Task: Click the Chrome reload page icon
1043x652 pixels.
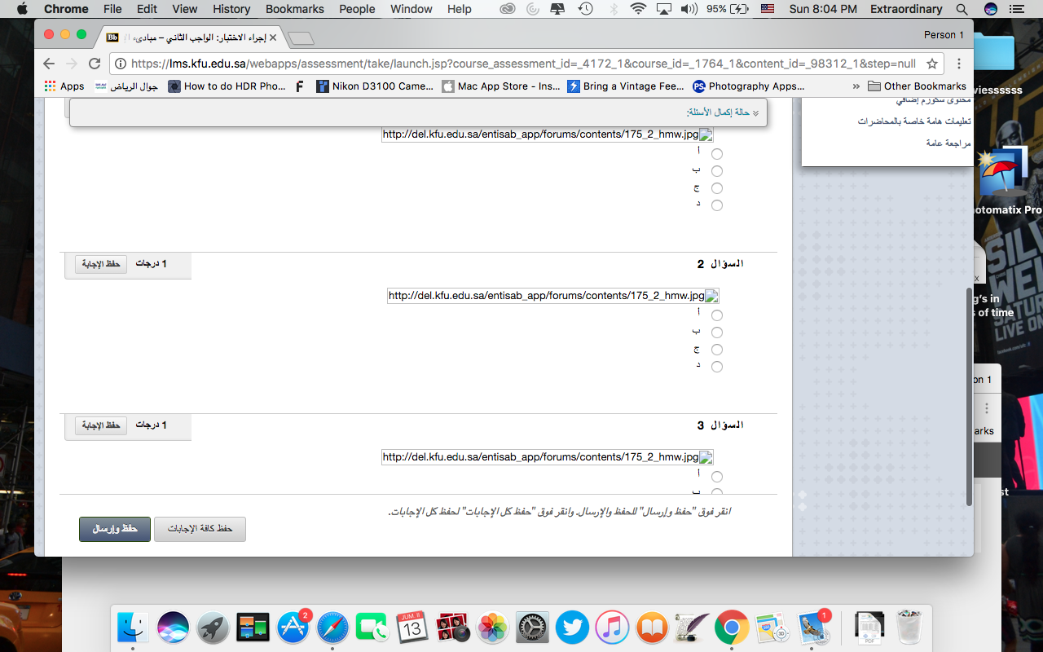Action: (x=95, y=64)
